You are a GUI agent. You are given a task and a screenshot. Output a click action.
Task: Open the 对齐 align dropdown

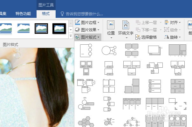(173, 23)
